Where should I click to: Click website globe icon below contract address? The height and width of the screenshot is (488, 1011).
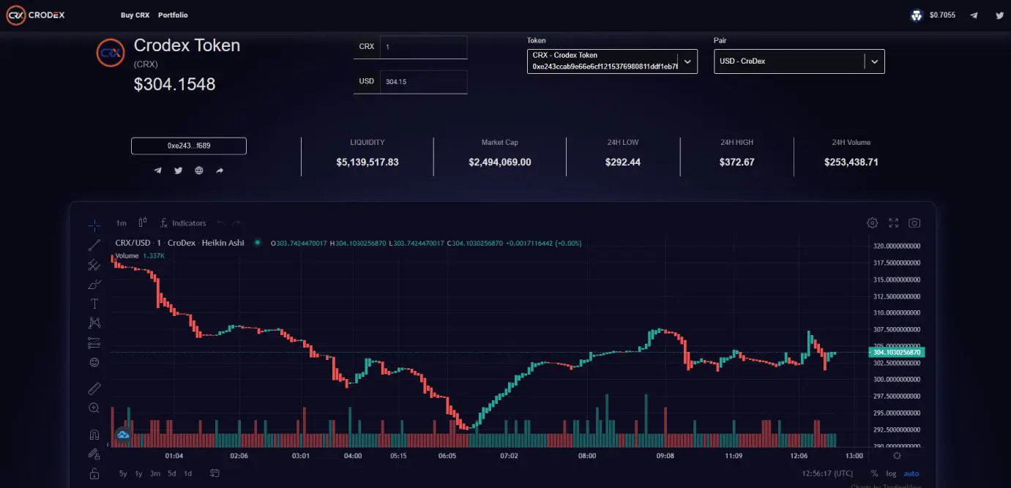(199, 170)
